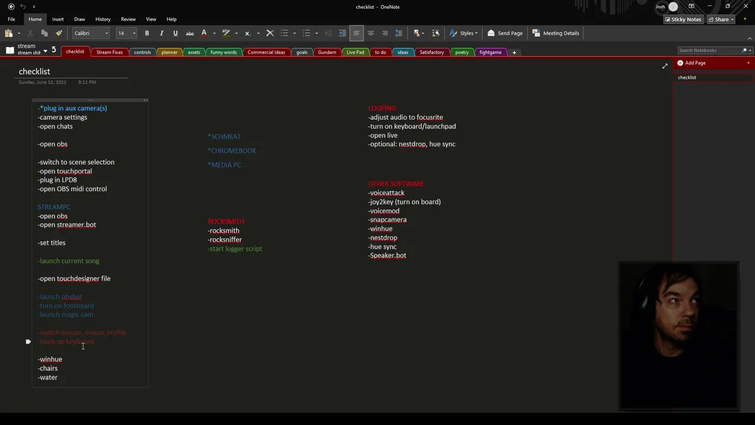
Task: Open the paragraph spacing options
Action: point(399,33)
